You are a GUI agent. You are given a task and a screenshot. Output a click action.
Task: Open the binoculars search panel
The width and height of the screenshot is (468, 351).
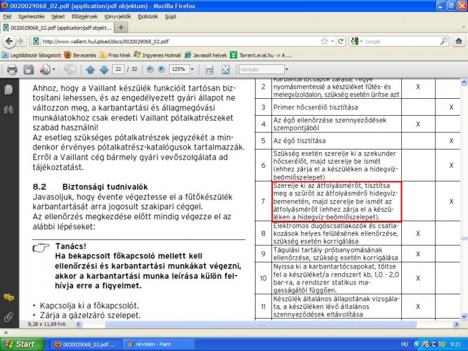pos(9,109)
